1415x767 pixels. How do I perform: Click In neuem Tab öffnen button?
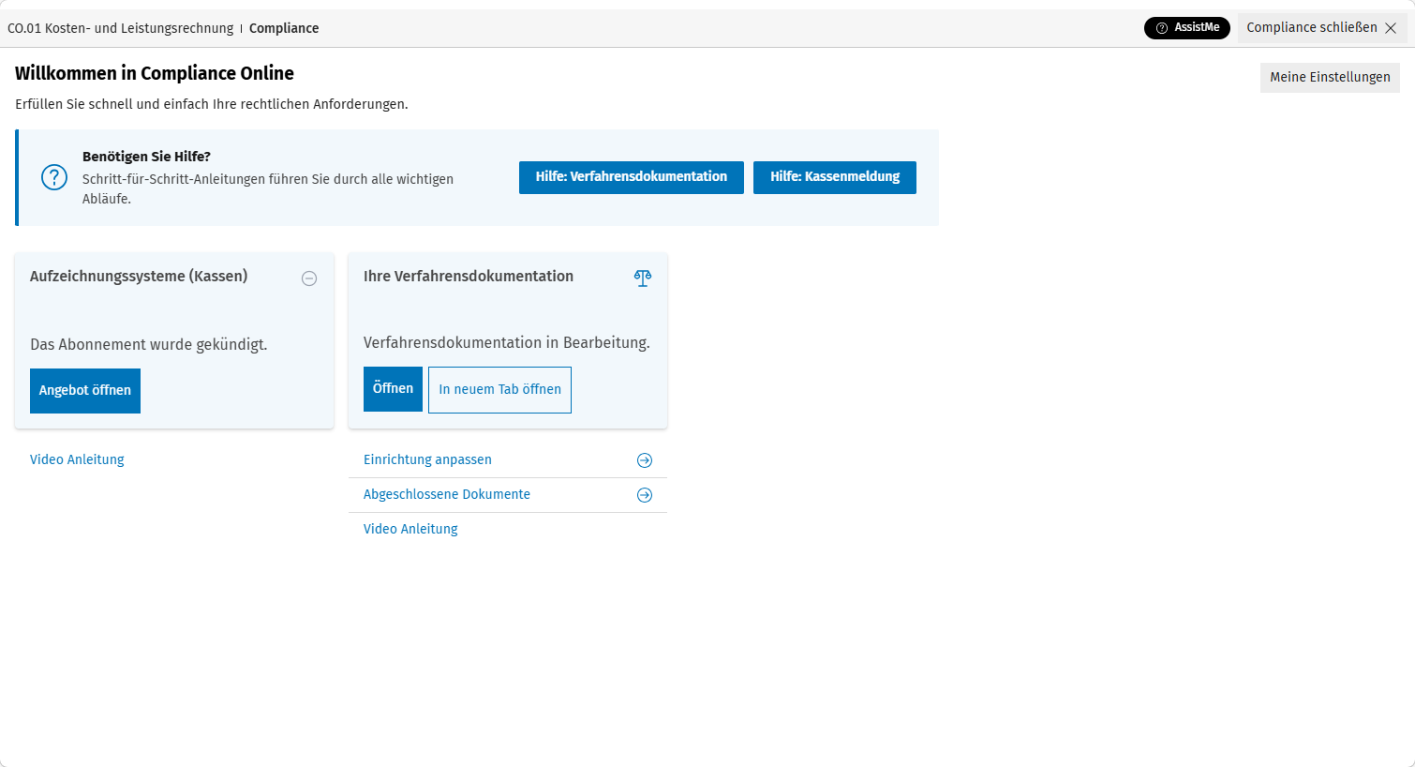pyautogui.click(x=499, y=390)
